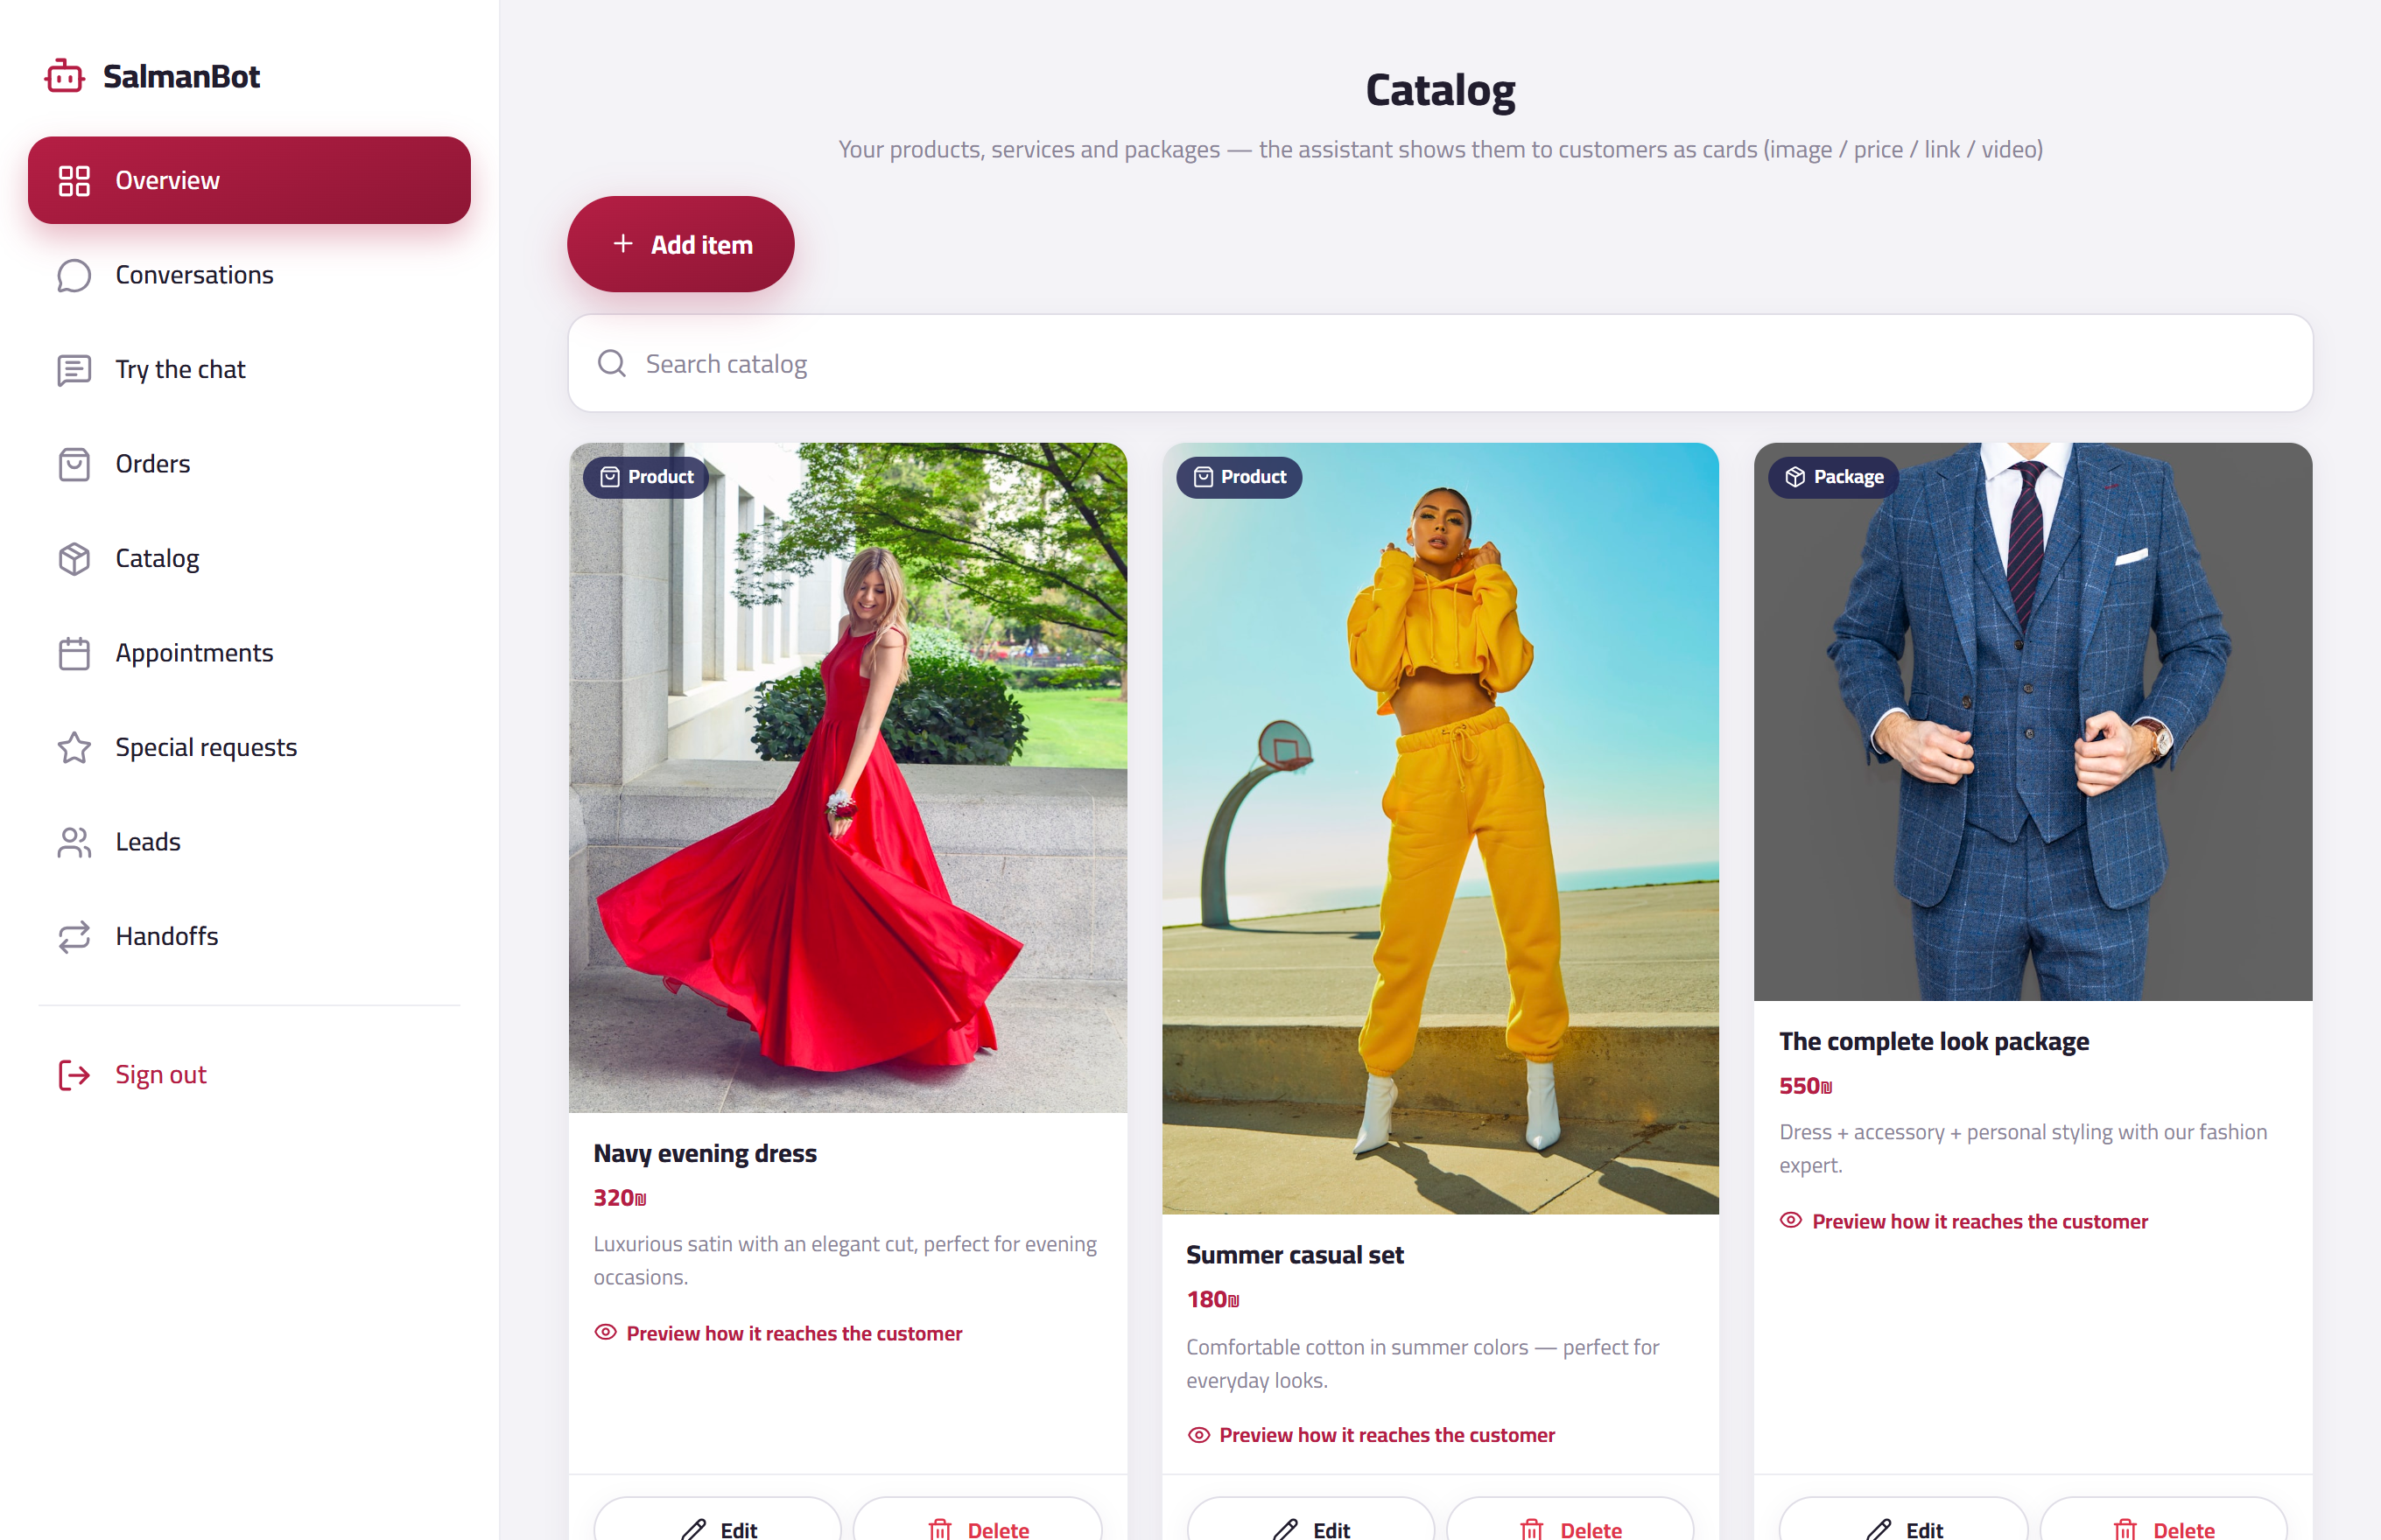Image resolution: width=2381 pixels, height=1540 pixels.
Task: Click the search magnifier icon
Action: 611,363
